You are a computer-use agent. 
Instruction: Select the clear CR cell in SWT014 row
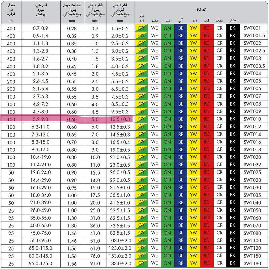pyautogui.click(x=220, y=134)
